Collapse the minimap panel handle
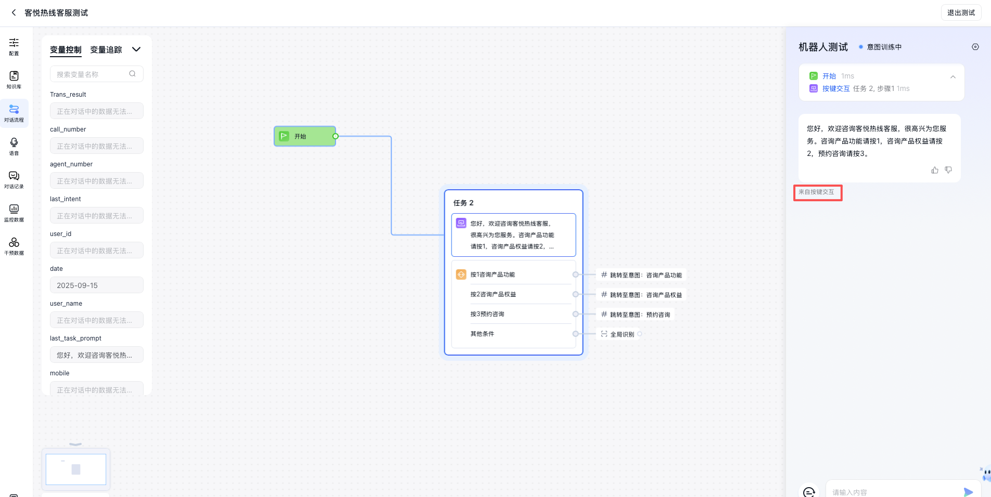 pyautogui.click(x=75, y=444)
